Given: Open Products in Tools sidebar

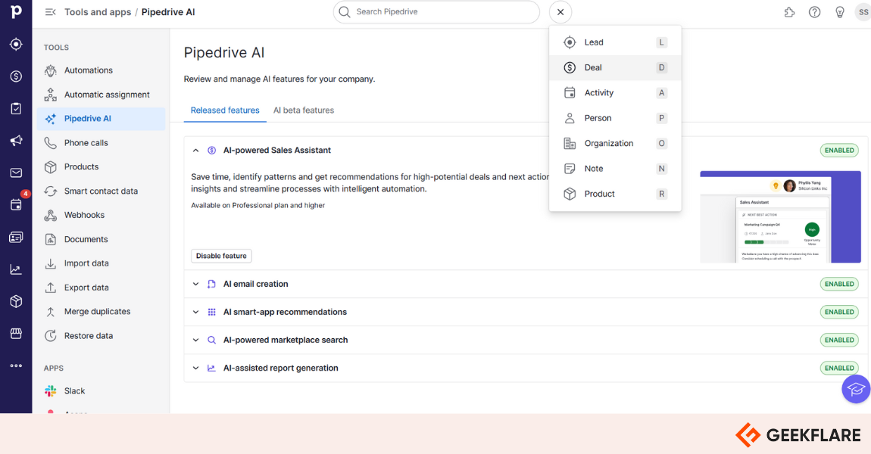Looking at the screenshot, I should click(x=101, y=166).
